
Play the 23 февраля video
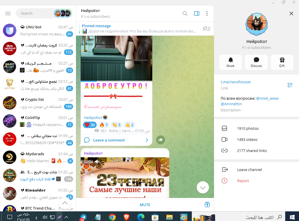125,177
